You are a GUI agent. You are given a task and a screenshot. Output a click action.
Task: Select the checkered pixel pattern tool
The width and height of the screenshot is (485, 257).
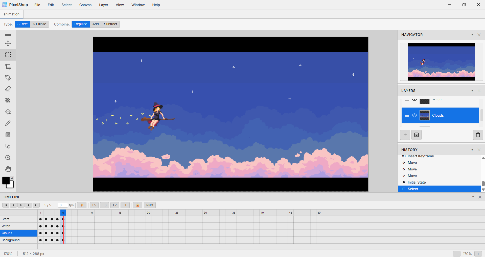point(8,100)
